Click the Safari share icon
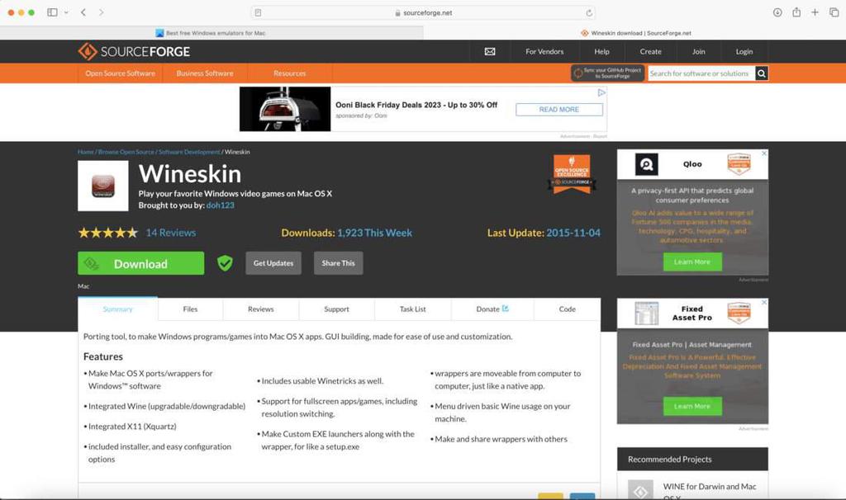 pyautogui.click(x=796, y=12)
